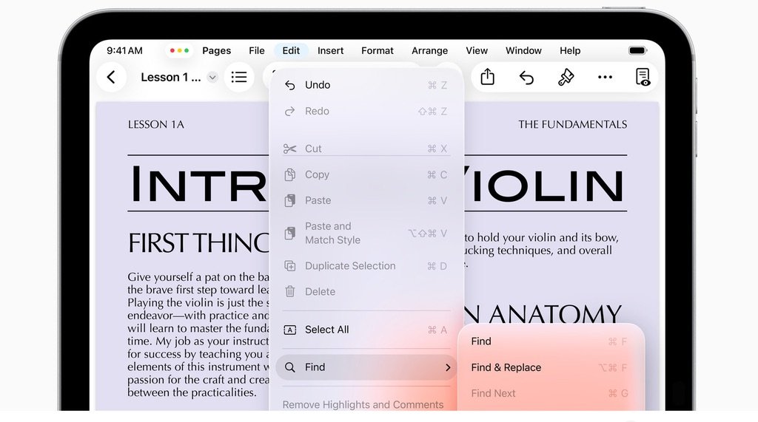
Task: Expand the Find submenu arrow
Action: 448,367
